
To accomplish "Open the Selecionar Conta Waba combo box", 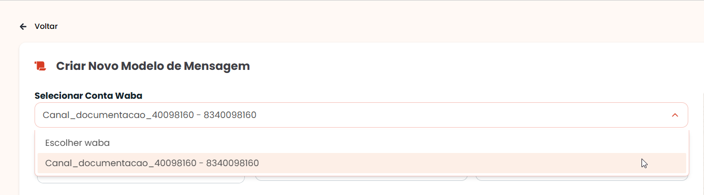I will [x=361, y=115].
